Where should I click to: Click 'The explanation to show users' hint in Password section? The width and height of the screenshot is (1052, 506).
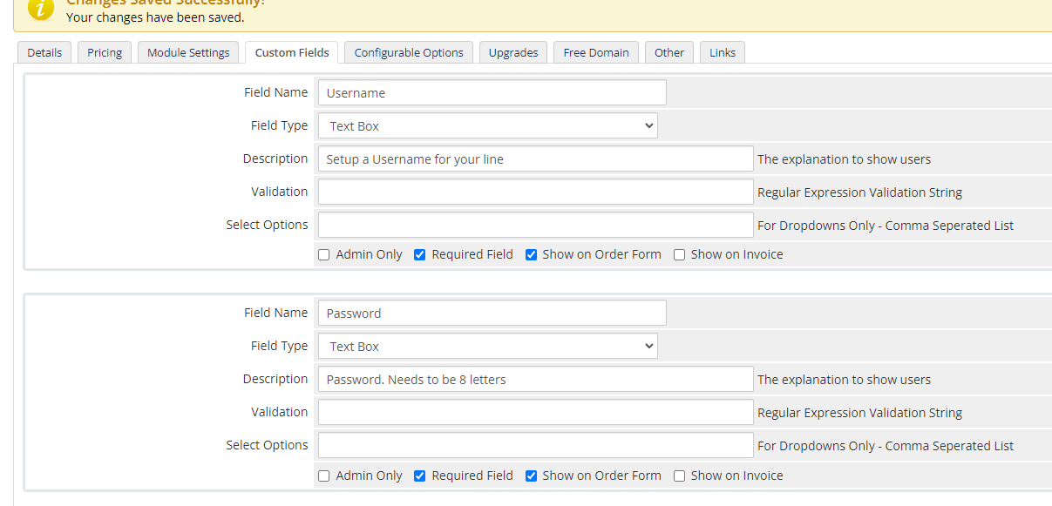click(844, 380)
